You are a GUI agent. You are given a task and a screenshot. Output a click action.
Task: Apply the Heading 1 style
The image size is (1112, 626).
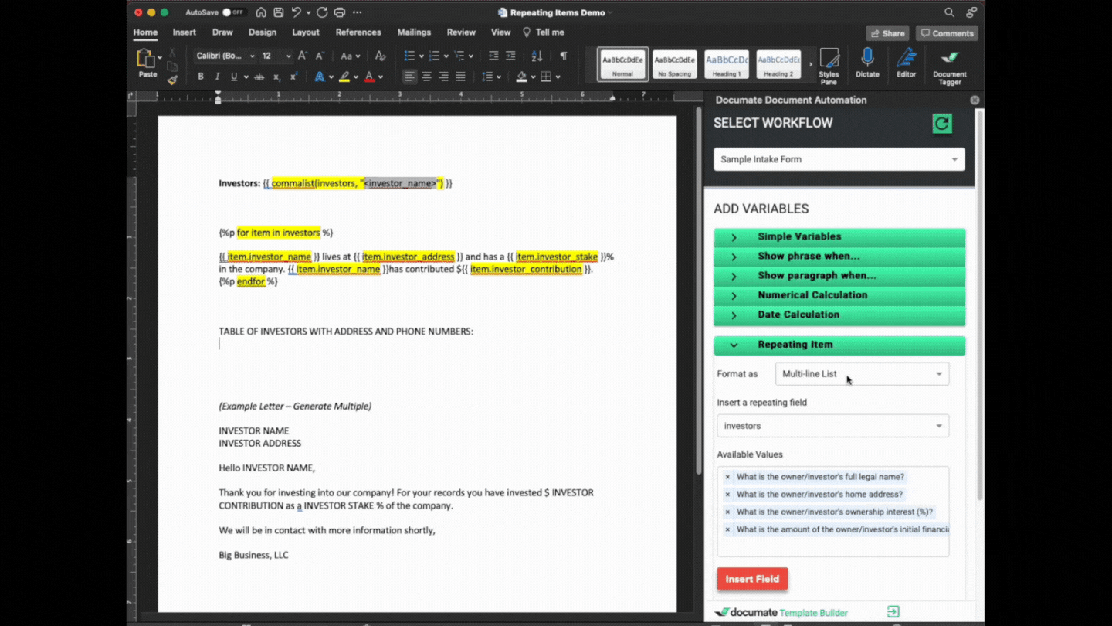point(727,65)
